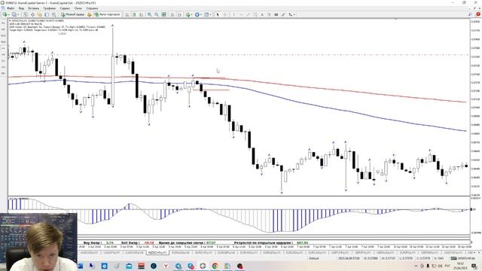Switch to M1 timeframe in sidebar

tap(3, 23)
